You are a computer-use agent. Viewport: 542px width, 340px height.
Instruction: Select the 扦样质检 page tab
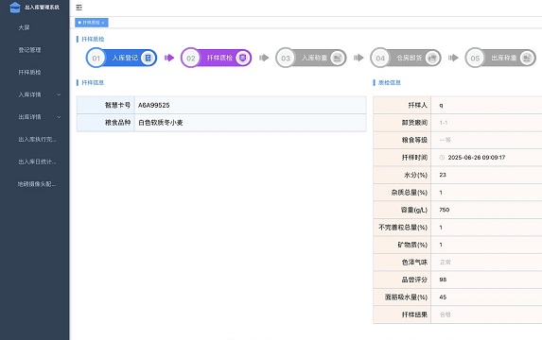pyautogui.click(x=92, y=23)
